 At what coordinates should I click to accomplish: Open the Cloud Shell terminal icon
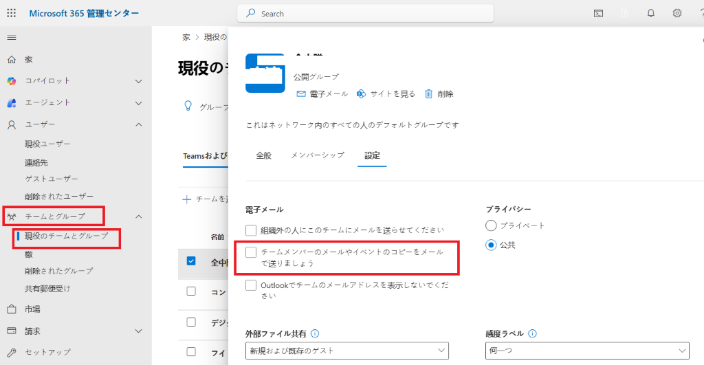[x=599, y=14]
